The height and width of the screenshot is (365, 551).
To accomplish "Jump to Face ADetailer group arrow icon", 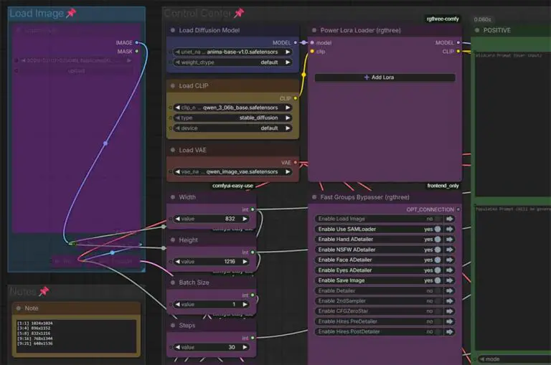I will coord(449,260).
